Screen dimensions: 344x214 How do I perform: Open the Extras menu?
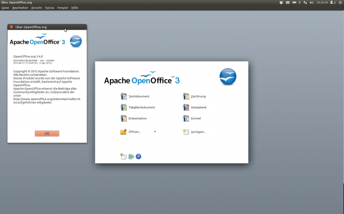click(49, 8)
